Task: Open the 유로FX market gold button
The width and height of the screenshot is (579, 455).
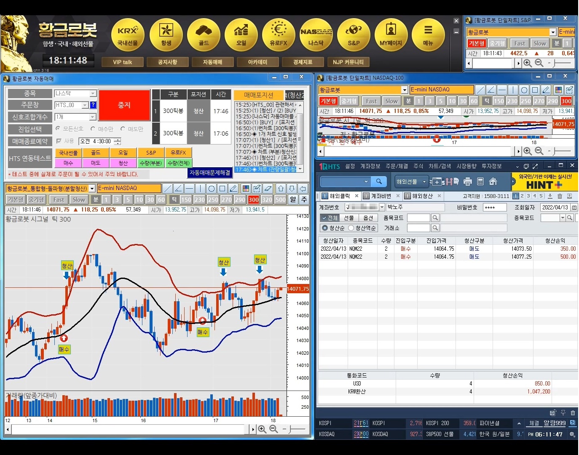Action: pos(279,35)
